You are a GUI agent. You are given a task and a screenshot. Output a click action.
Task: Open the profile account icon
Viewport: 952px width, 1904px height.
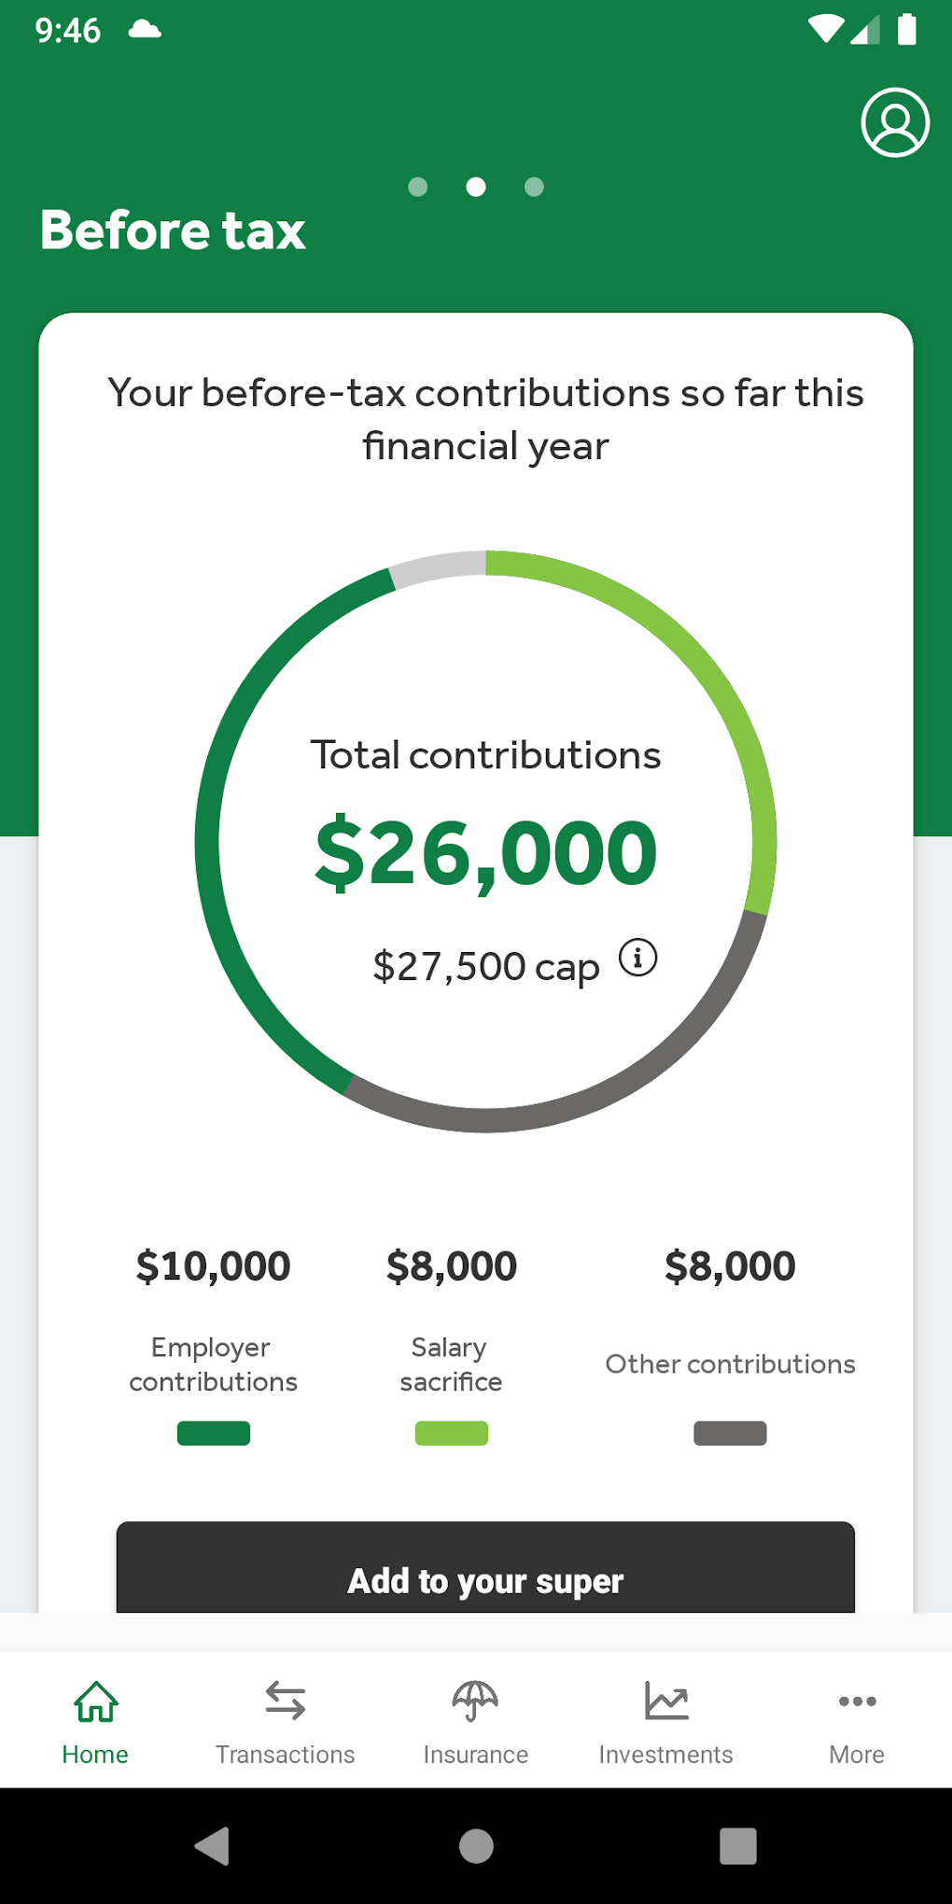893,123
